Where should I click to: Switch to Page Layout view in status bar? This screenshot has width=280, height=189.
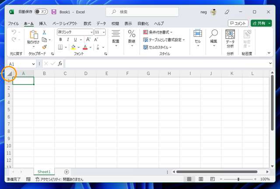[201, 179]
